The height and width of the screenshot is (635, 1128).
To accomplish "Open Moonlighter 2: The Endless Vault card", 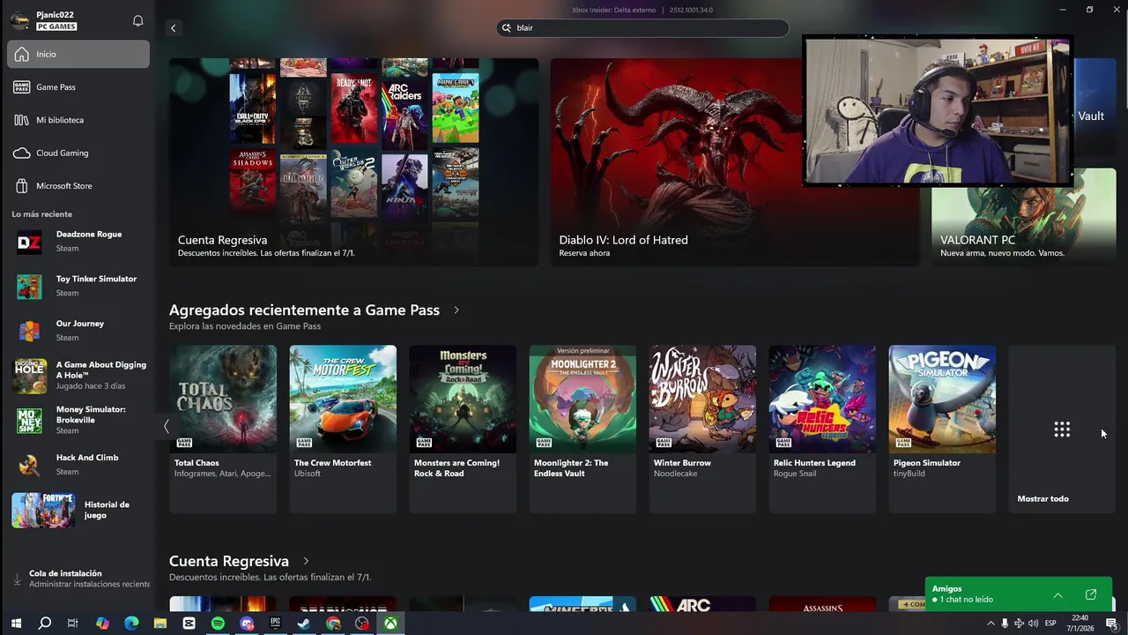I will pyautogui.click(x=583, y=429).
